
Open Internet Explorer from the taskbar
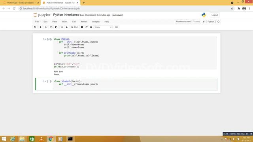coord(13,139)
